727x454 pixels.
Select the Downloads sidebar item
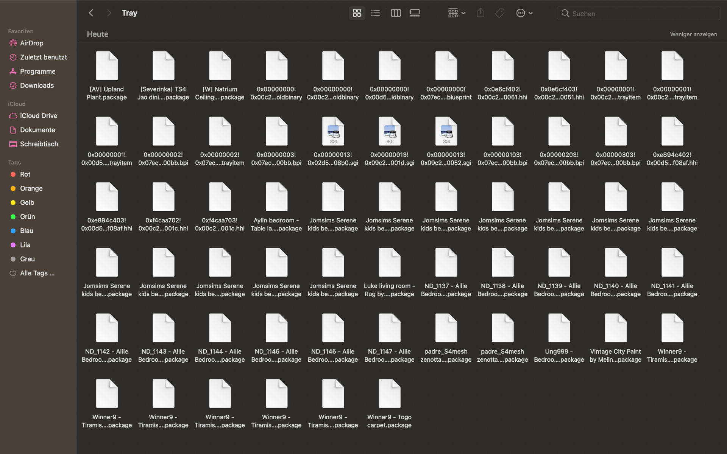pos(36,85)
